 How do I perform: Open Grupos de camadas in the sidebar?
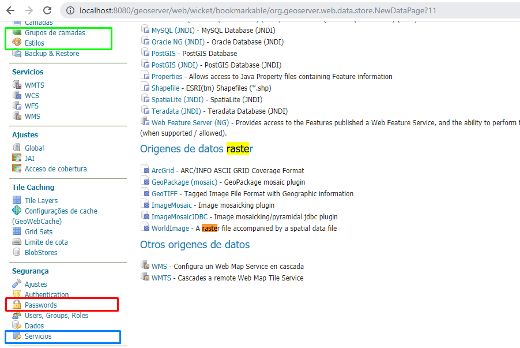[x=55, y=32]
